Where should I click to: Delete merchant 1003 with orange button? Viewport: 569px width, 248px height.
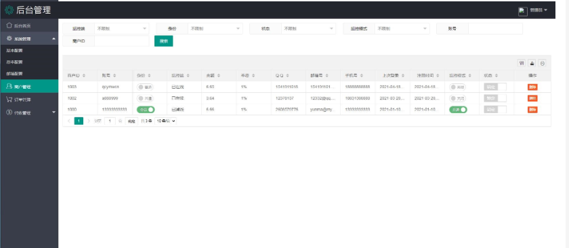[532, 87]
